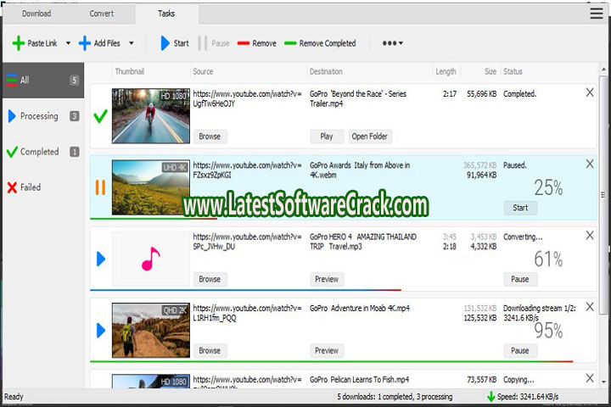611x407 pixels.
Task: Click the GoPro cyclist video thumbnail
Action: pos(151,114)
